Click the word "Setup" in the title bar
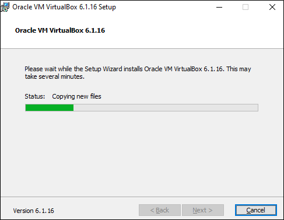The height and width of the screenshot is (220, 284). coord(107,7)
